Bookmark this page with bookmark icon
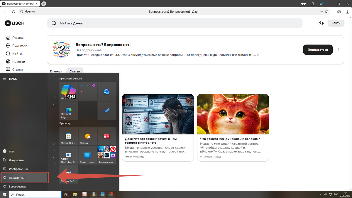 pos(327,11)
